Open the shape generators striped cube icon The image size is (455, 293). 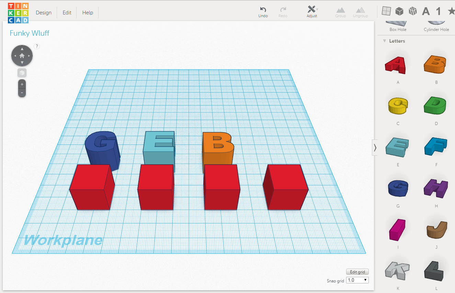[412, 11]
